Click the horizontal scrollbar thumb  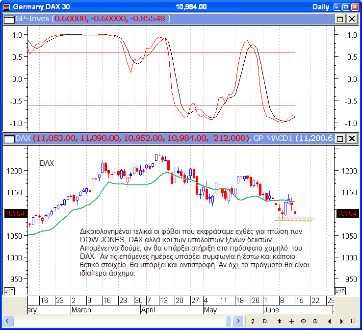pos(228,321)
